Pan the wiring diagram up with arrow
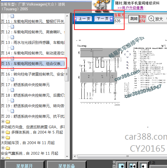The height and width of the screenshot is (168, 167). pyautogui.click(x=127, y=51)
